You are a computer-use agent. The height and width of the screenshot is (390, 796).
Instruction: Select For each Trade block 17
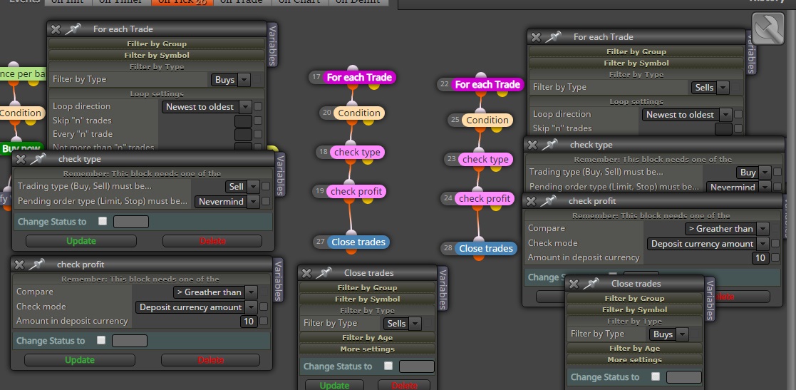(359, 77)
